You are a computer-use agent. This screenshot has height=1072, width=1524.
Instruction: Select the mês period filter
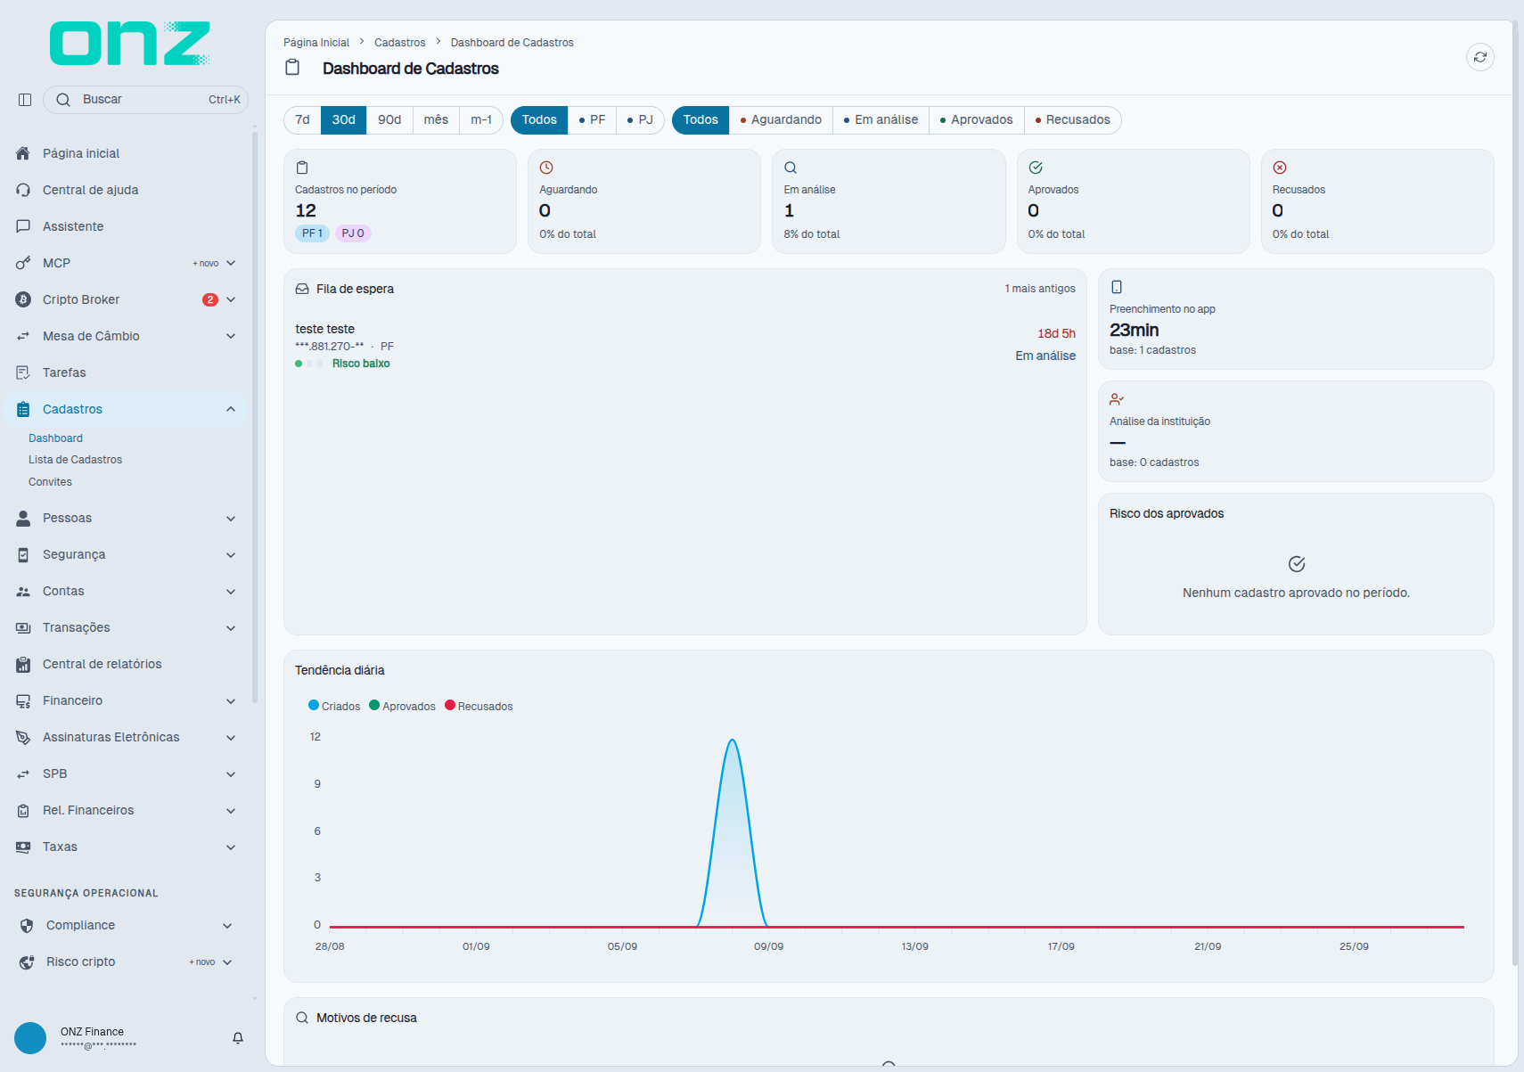pyautogui.click(x=436, y=120)
